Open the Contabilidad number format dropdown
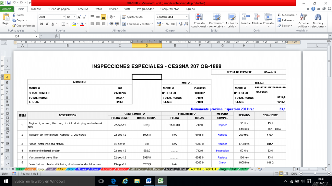 pos(187,17)
